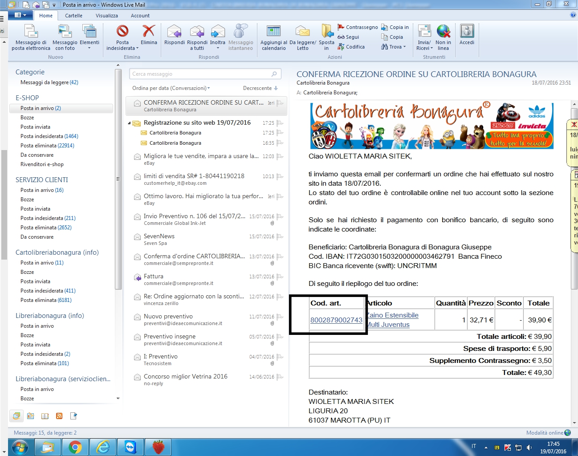
Task: Toggle Da leggere/Letto status
Action: [x=303, y=37]
